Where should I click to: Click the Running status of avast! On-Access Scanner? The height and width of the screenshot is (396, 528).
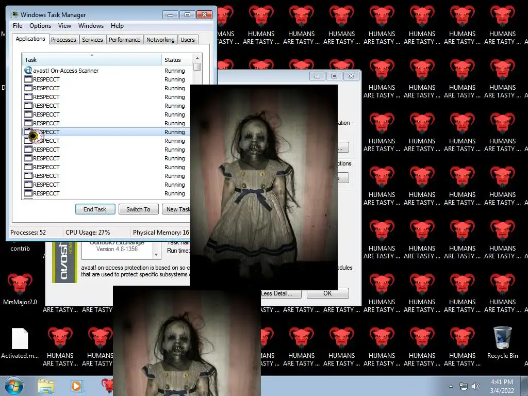coord(174,71)
